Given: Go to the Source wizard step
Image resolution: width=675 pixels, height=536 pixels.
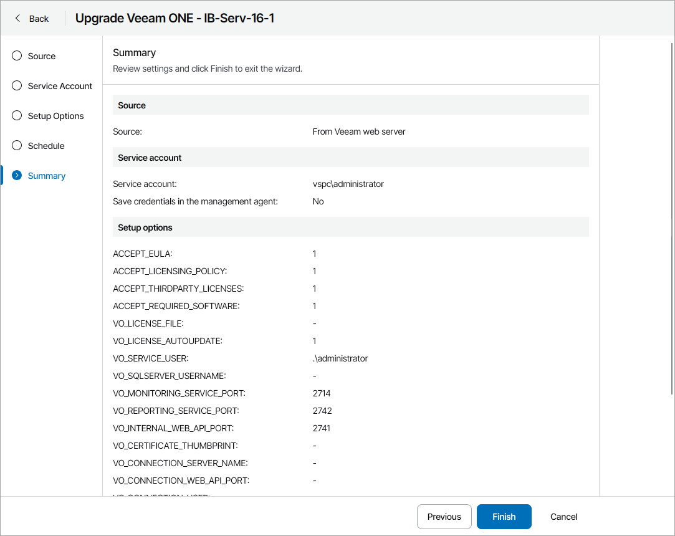Looking at the screenshot, I should [42, 56].
